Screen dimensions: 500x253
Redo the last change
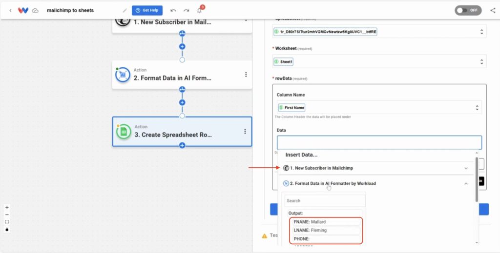186,11
